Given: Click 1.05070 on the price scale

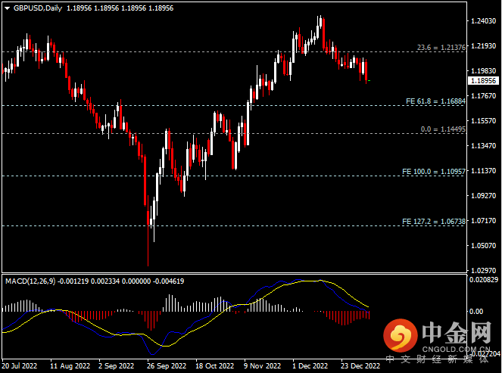Looking at the screenshot, I should 482,245.
